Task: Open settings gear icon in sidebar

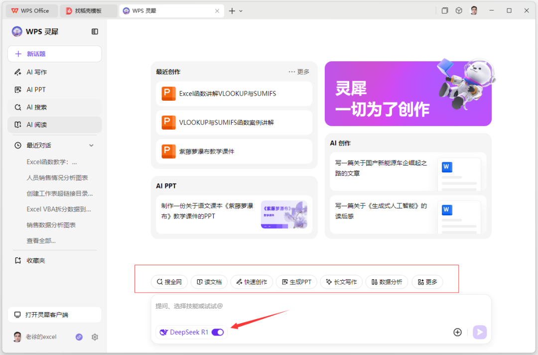Action: 95,337
